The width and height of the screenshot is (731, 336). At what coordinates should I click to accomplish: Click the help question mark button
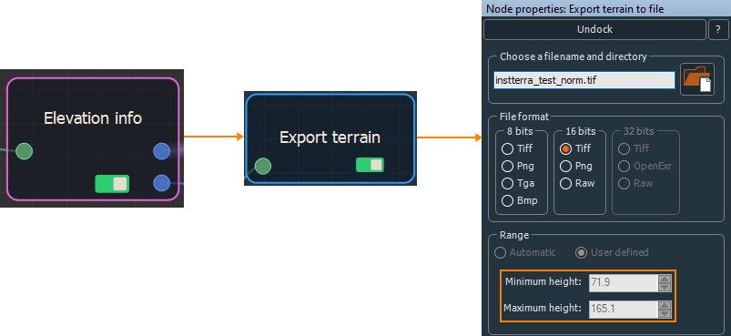[717, 30]
